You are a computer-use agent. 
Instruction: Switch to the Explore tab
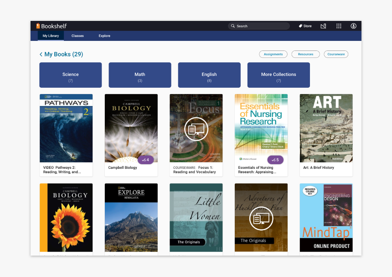[104, 36]
